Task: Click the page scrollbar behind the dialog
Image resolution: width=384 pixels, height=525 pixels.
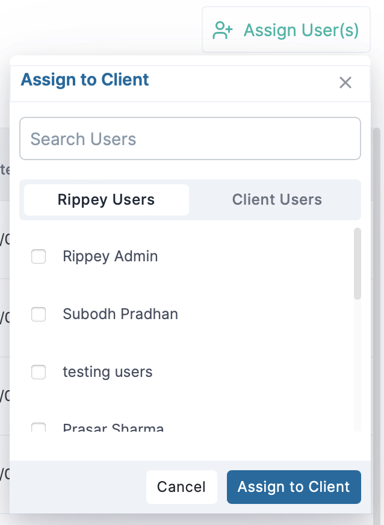Action: [x=377, y=301]
